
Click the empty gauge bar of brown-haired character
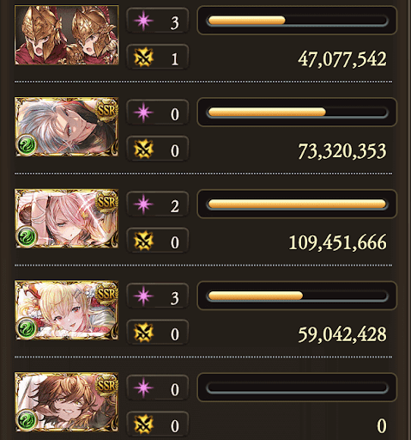tap(297, 388)
